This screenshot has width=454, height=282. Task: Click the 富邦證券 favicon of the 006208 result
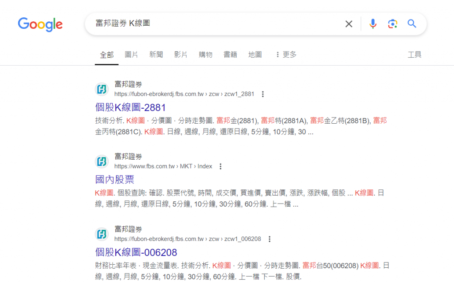click(x=102, y=234)
